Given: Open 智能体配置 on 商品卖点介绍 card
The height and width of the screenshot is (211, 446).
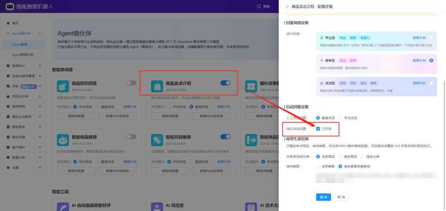Looking at the screenshot, I should (171, 116).
